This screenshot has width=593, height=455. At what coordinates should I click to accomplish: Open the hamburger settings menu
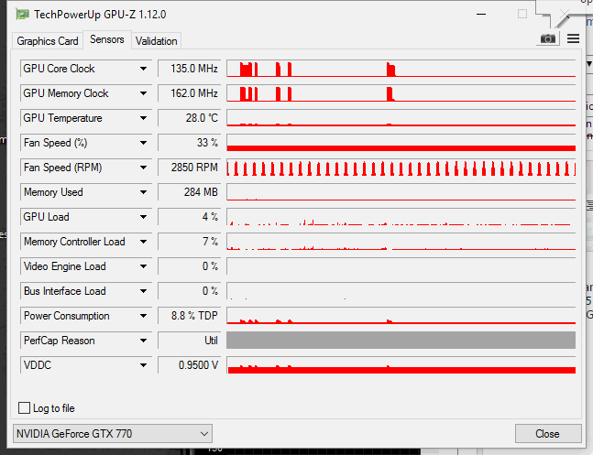[574, 38]
